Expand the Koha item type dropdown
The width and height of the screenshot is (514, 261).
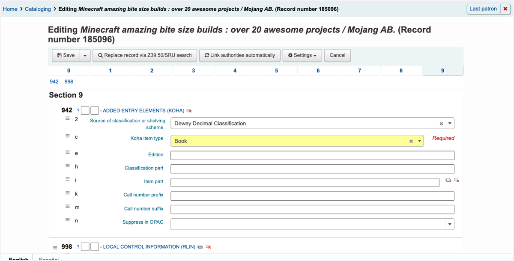pyautogui.click(x=420, y=141)
